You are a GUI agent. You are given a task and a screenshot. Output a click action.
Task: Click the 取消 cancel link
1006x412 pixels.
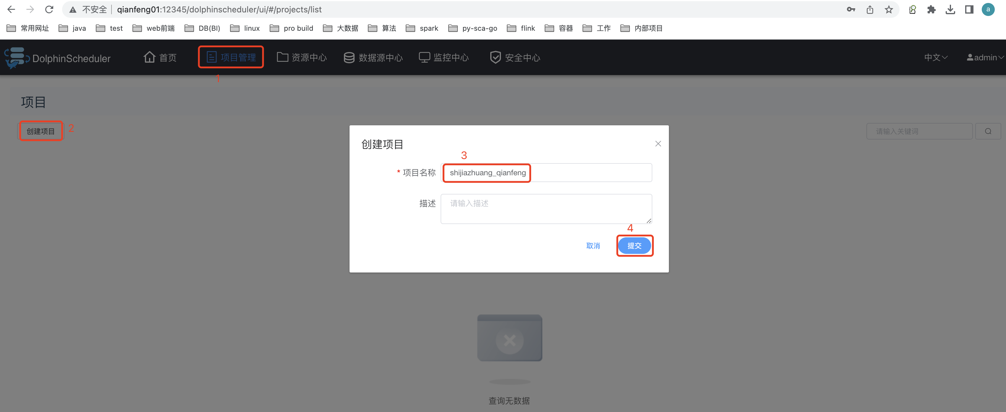pos(593,246)
